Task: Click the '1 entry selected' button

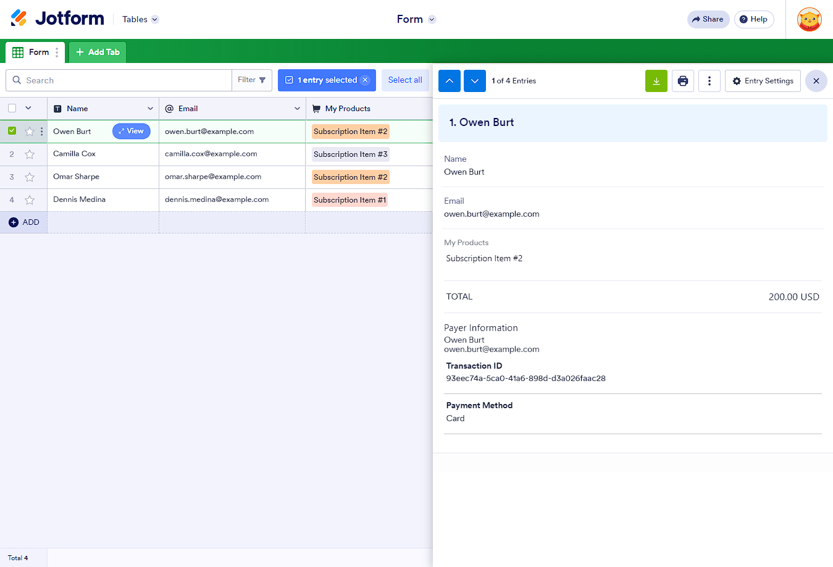Action: pyautogui.click(x=327, y=80)
